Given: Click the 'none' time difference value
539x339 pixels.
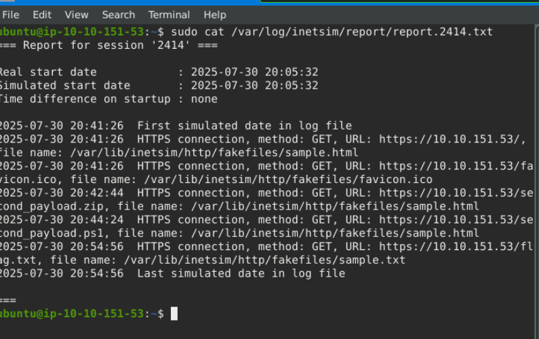Looking at the screenshot, I should (204, 99).
